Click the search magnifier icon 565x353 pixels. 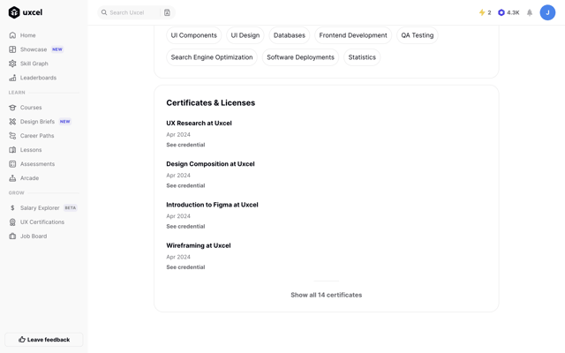coord(104,12)
